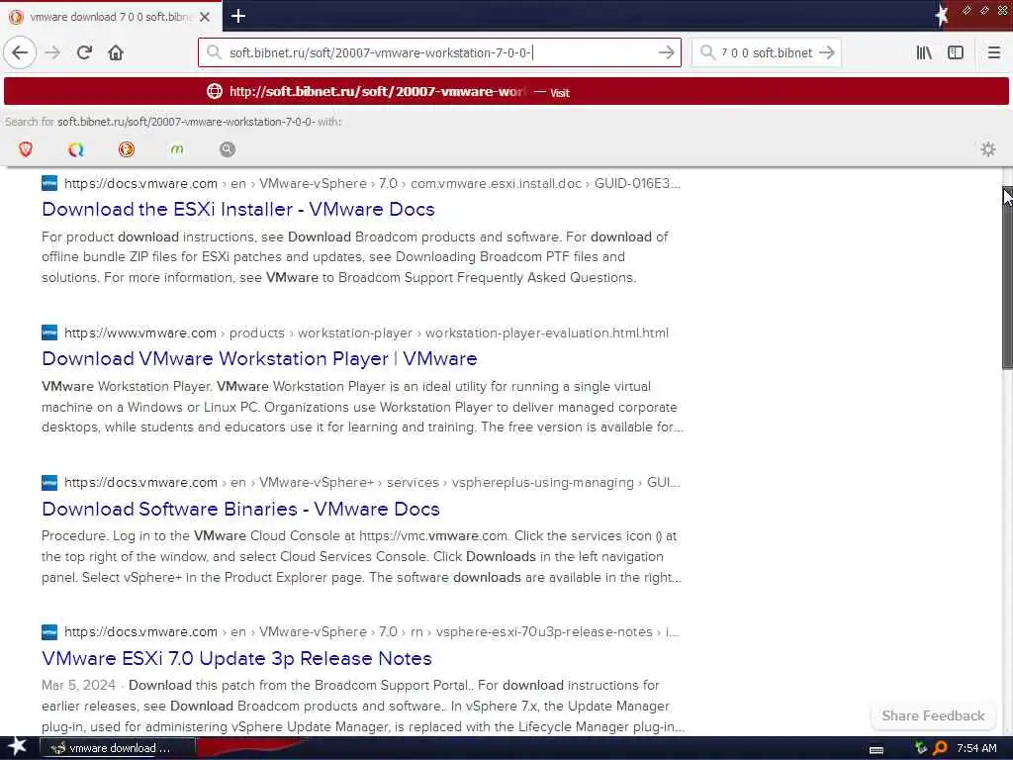Visit the suggested soft.bibnet.ru URL

coord(506,91)
